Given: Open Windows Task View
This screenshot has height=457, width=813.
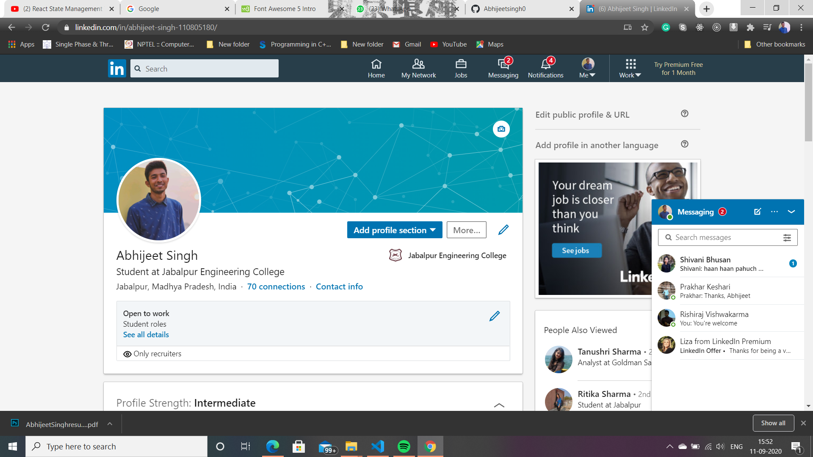Looking at the screenshot, I should [246, 446].
